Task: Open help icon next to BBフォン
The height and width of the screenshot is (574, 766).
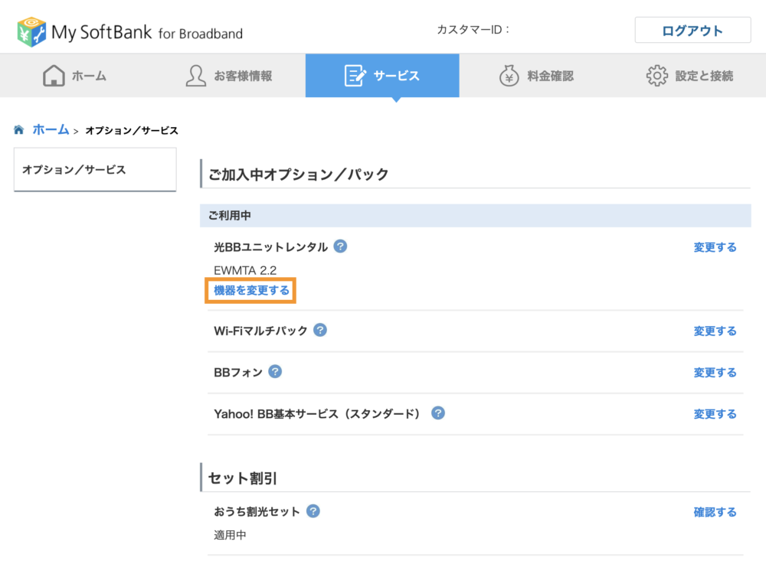Action: 275,372
